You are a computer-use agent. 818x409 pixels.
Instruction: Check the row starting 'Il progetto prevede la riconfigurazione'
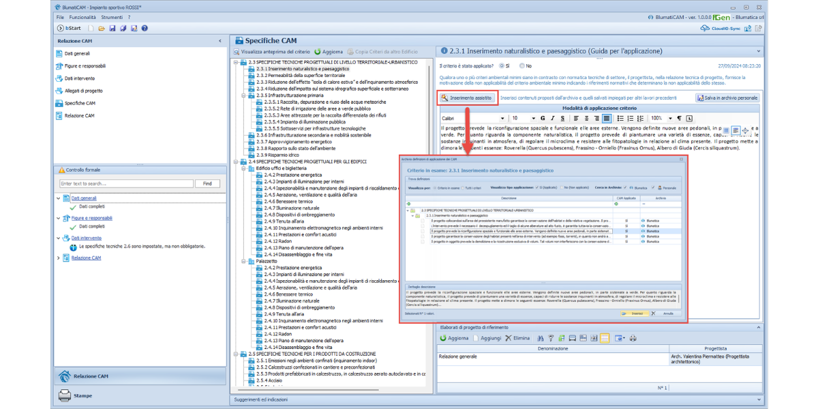422,231
